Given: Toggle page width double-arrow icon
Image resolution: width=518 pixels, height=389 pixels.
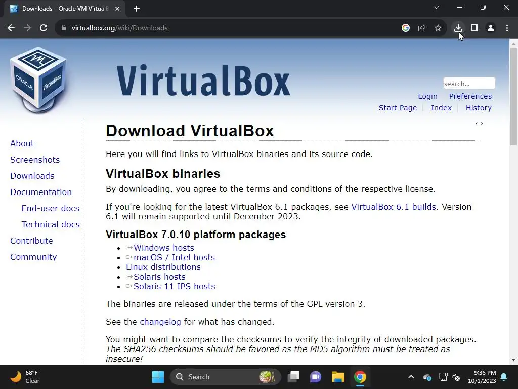Looking at the screenshot, I should (479, 124).
